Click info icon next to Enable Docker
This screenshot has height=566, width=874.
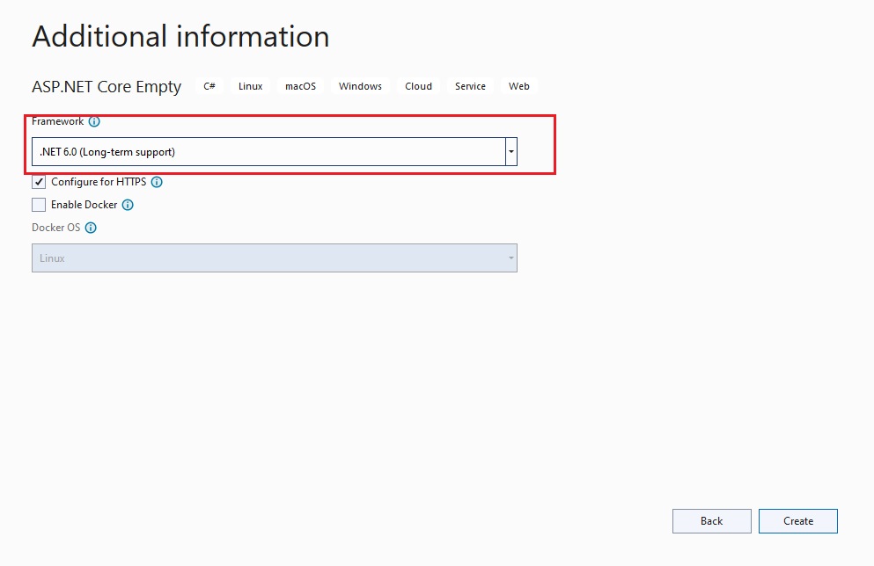(128, 205)
